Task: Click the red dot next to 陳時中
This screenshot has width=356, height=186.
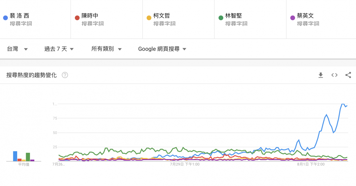Action: [77, 18]
